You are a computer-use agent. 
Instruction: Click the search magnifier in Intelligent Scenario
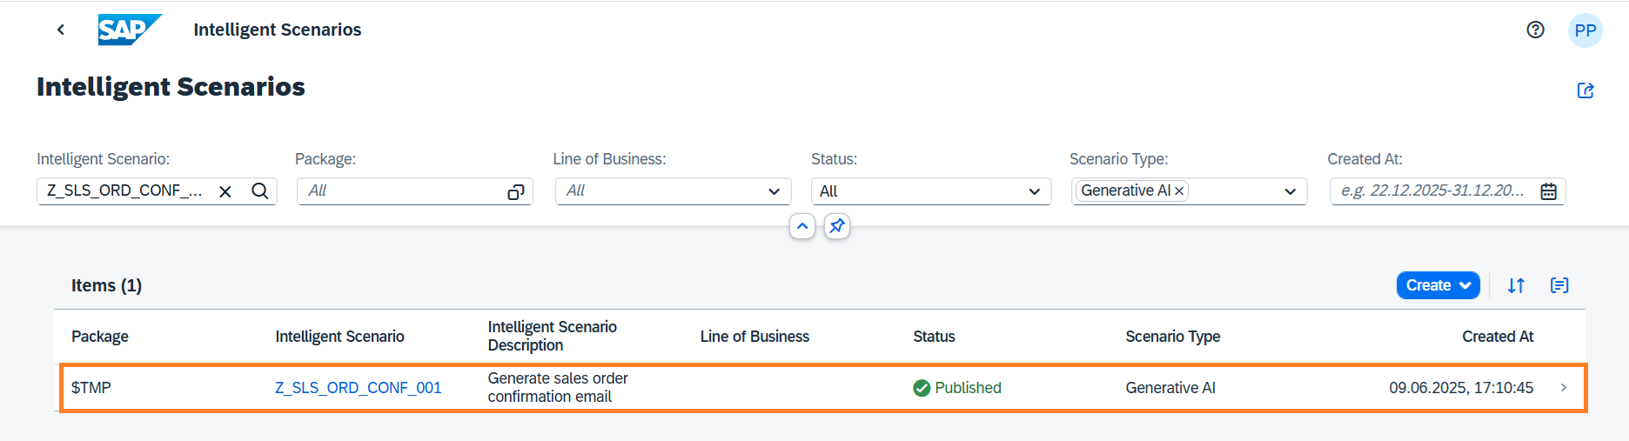click(259, 191)
